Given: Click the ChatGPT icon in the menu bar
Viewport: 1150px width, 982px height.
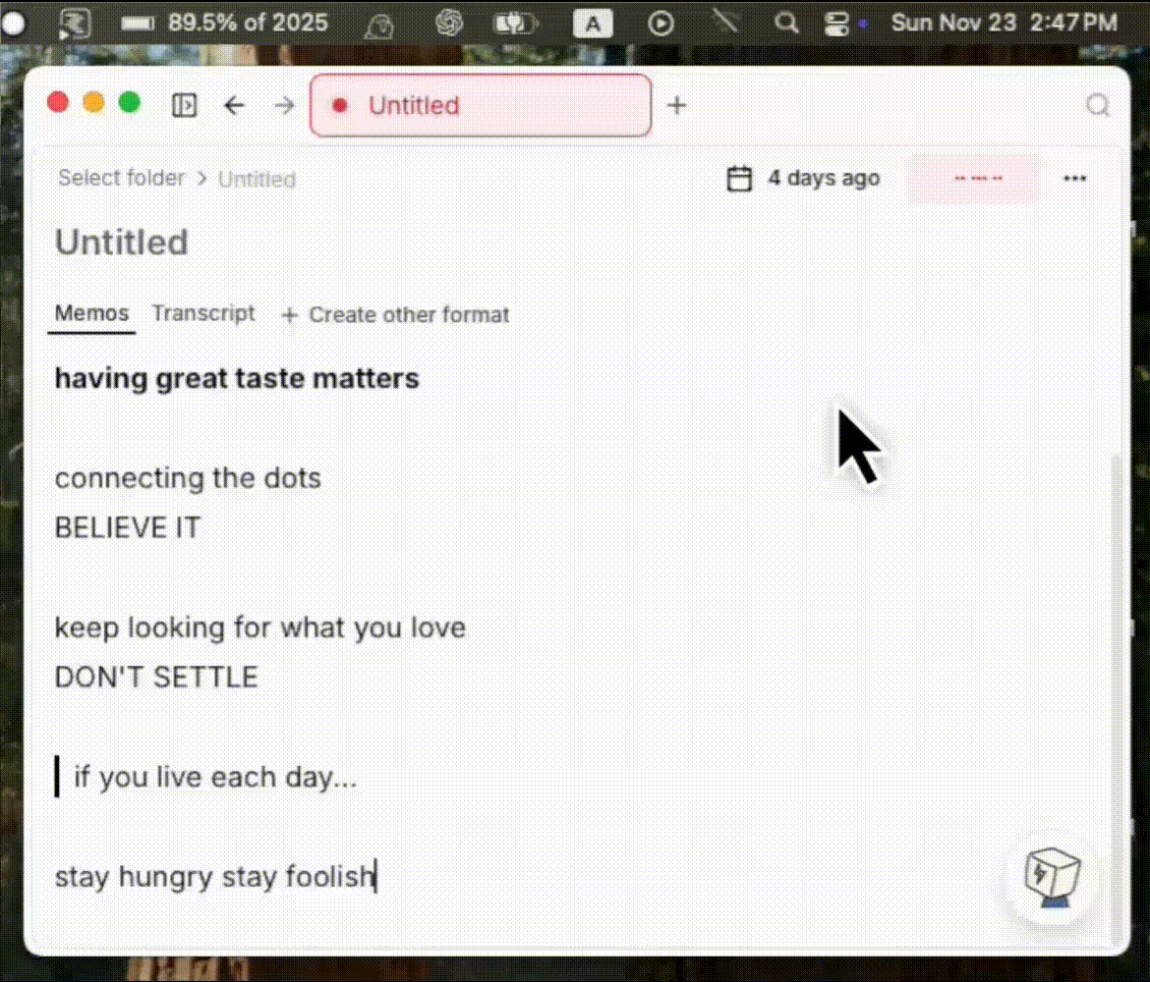Looking at the screenshot, I should 450,23.
